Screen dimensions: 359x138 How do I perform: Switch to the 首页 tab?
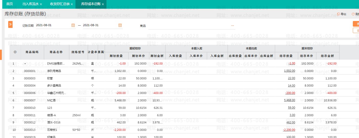pos(9,4)
